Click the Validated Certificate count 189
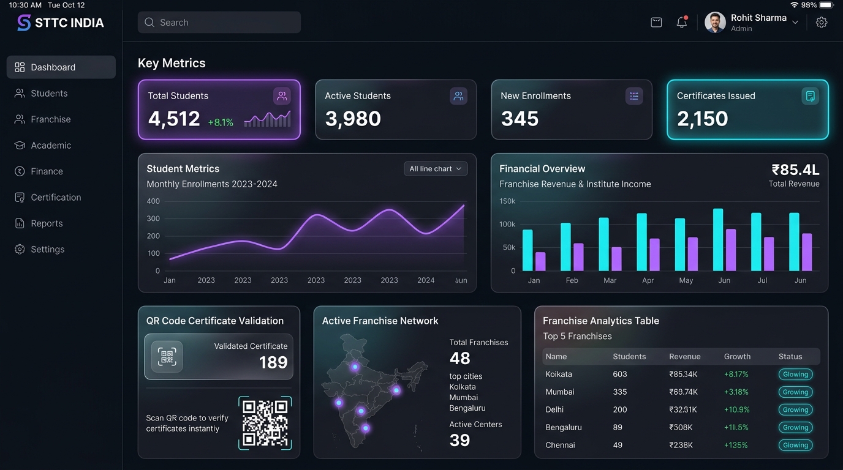This screenshot has width=843, height=470. (273, 362)
